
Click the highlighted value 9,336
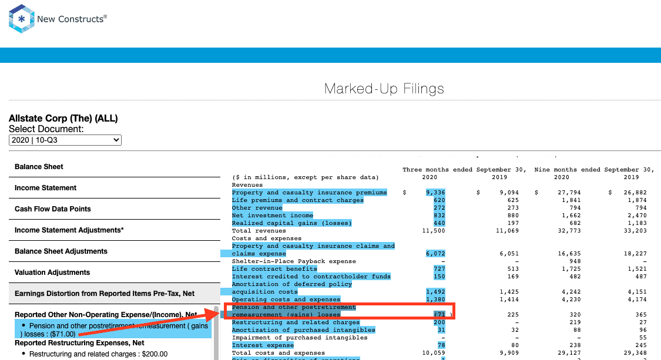tap(435, 193)
